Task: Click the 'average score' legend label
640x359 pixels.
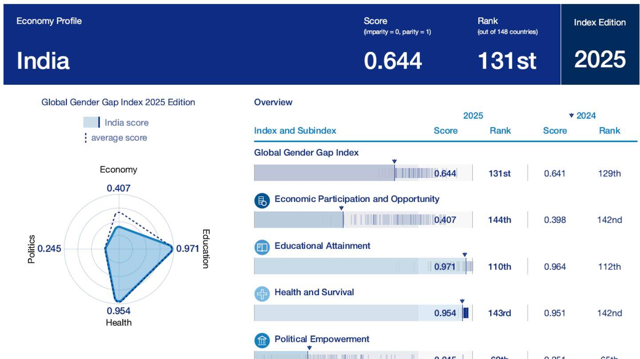Action: click(119, 138)
